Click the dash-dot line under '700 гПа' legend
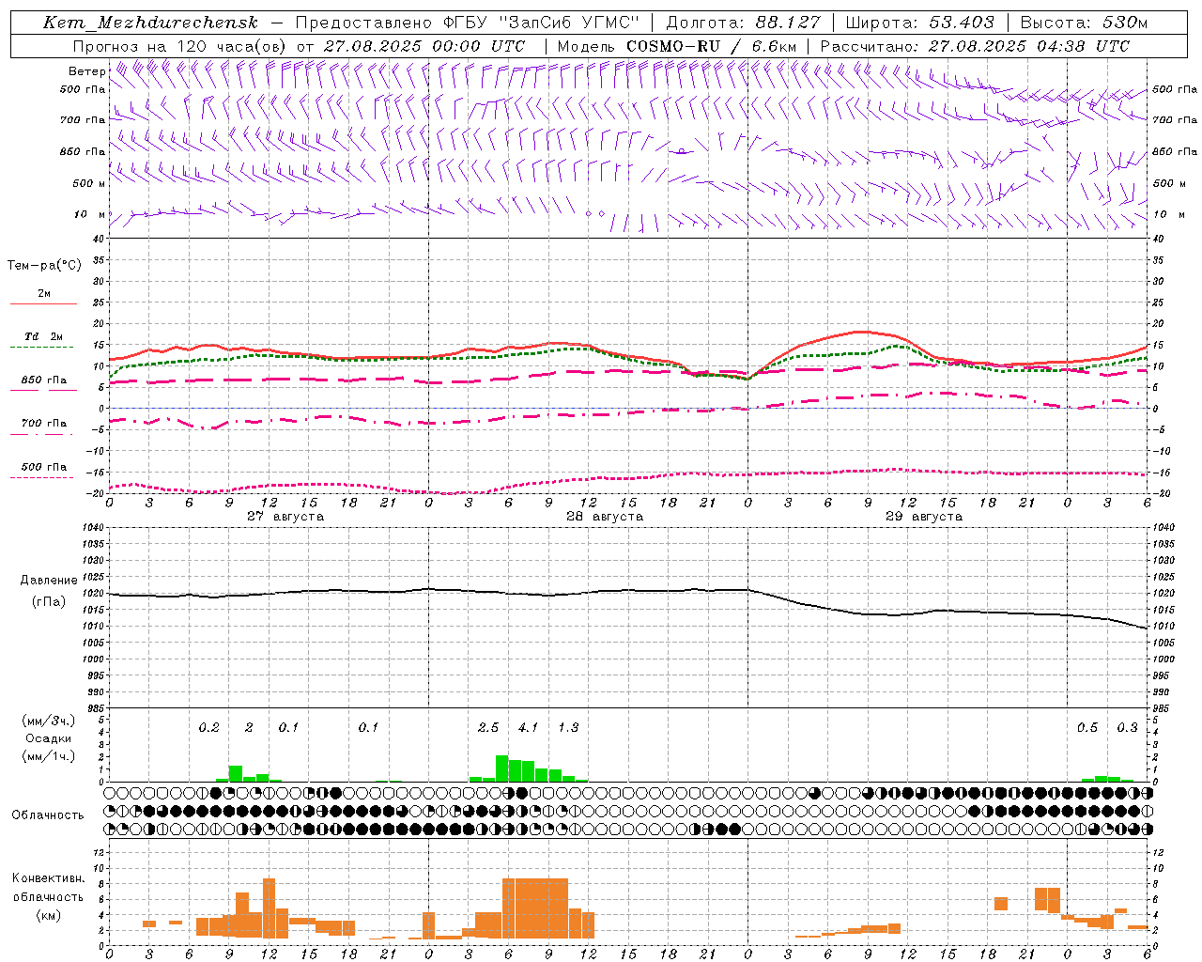This screenshot has height=962, width=1202. 42,434
